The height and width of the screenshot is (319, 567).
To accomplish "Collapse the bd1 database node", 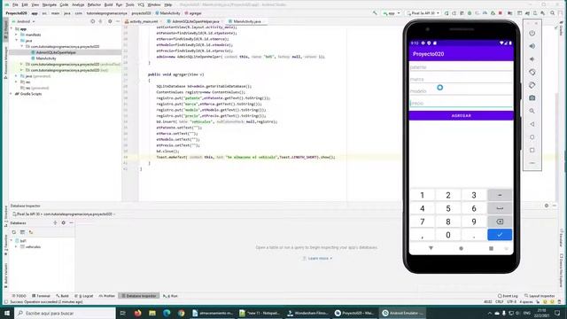I will [x=12, y=240].
